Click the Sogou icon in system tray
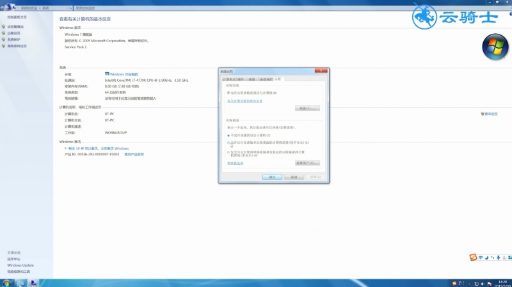This screenshot has height=287, width=512. [x=454, y=283]
